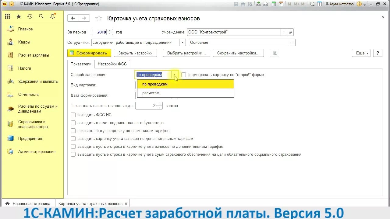Open the History clock icon
The height and width of the screenshot is (219, 390).
(x=30, y=16)
